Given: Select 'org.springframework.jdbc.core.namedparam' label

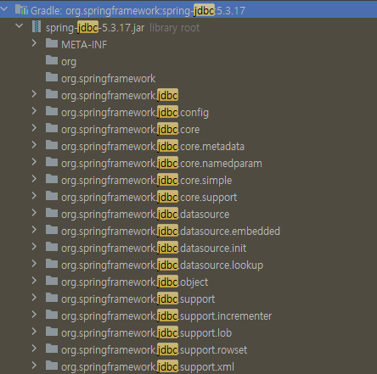Looking at the screenshot, I should (x=161, y=164).
